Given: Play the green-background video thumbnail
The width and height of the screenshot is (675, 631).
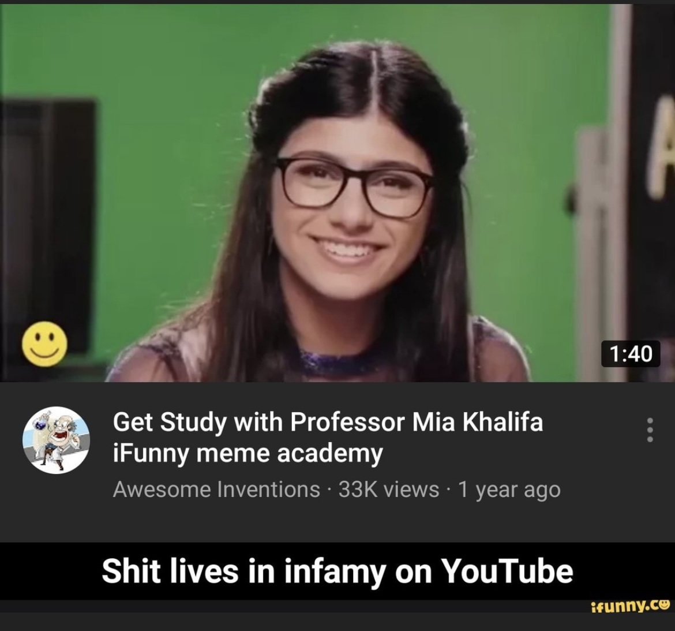Looking at the screenshot, I should 337,193.
